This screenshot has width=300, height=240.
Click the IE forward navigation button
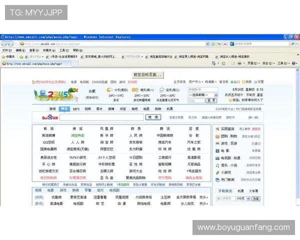10,44
